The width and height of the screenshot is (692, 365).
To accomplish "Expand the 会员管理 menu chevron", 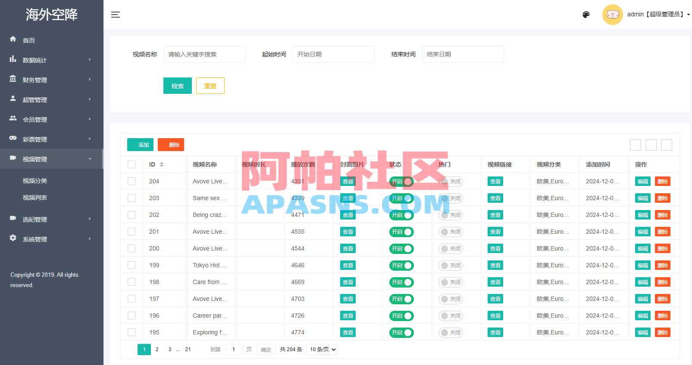I will (90, 119).
